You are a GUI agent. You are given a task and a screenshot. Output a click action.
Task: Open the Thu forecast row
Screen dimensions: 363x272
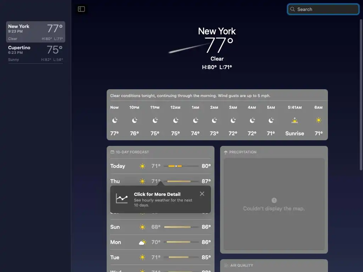click(161, 181)
